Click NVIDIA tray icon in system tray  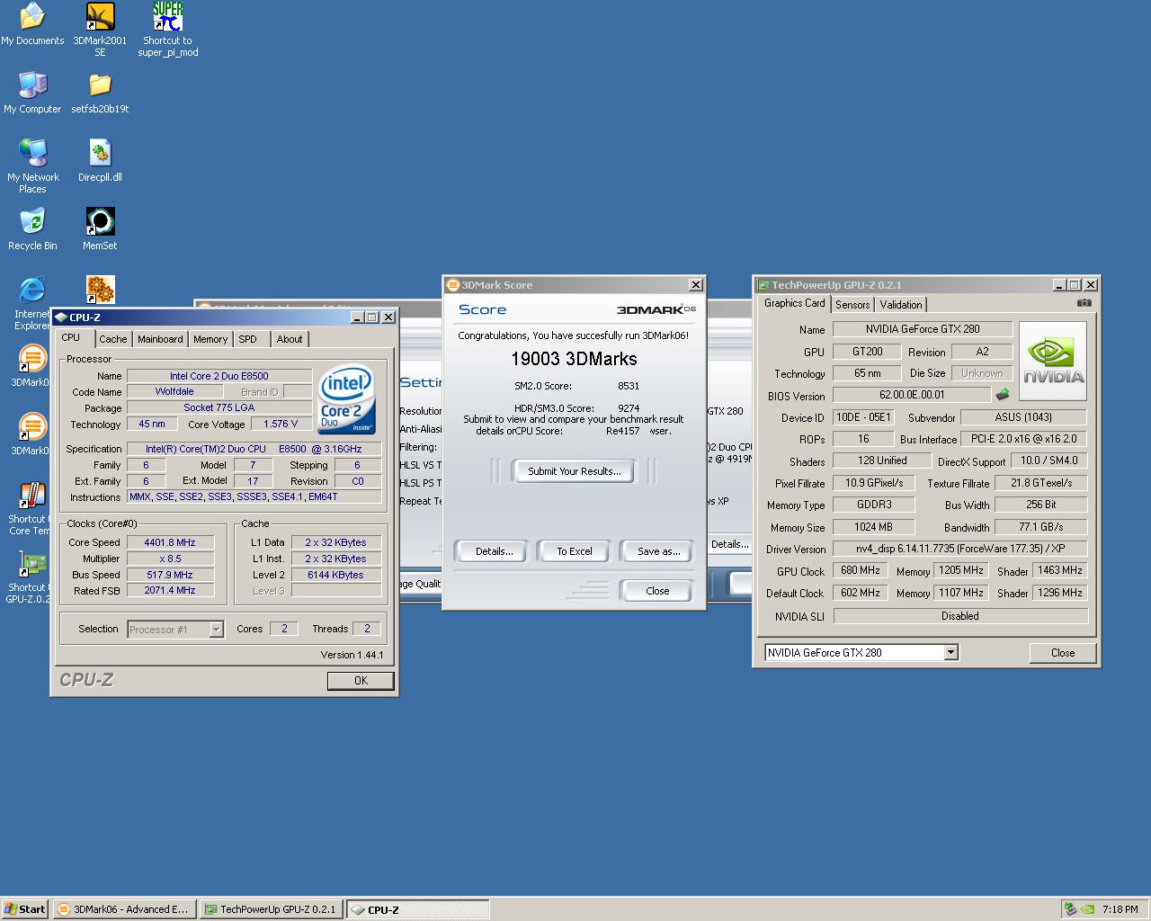(x=1087, y=909)
